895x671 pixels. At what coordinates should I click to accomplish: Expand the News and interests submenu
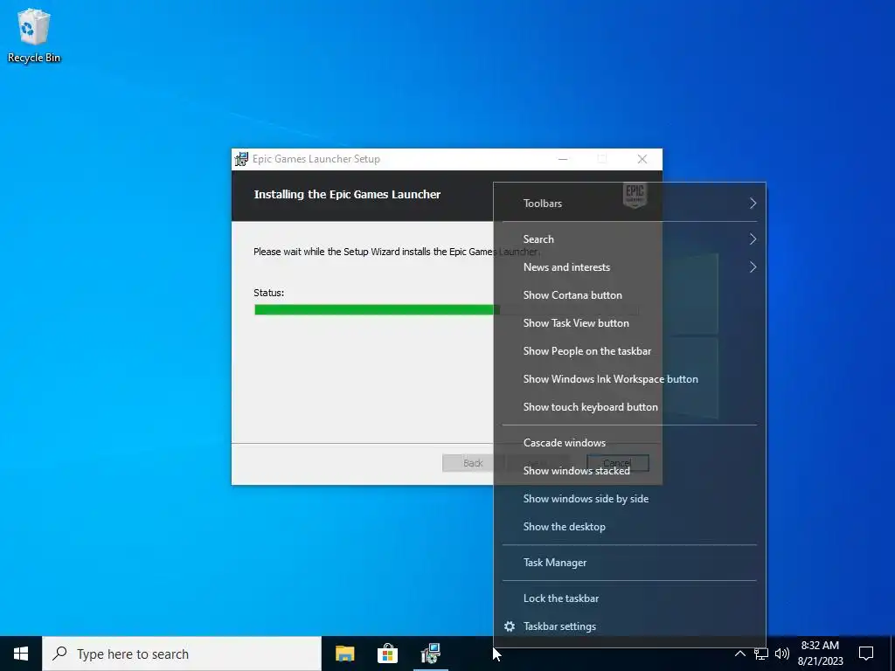(629, 267)
